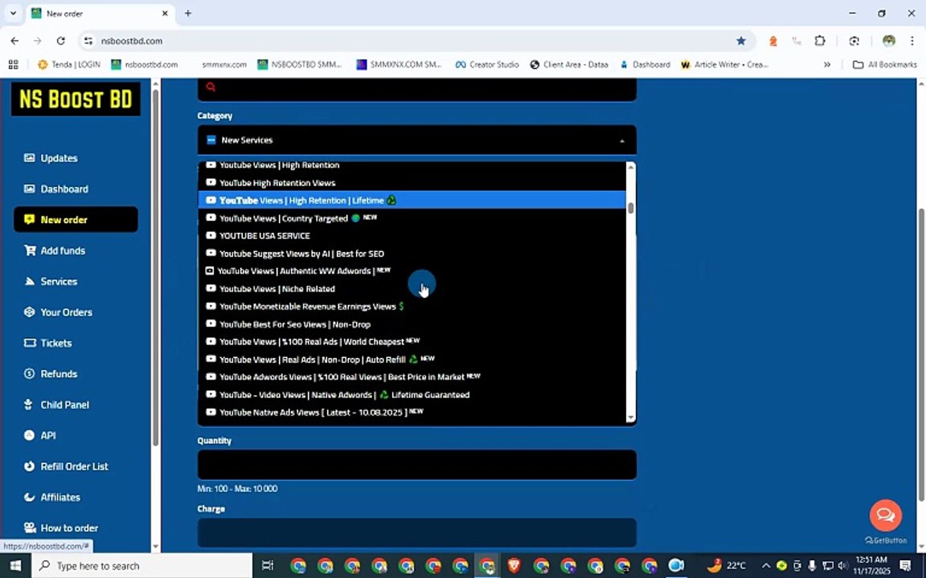Collapse the New Services category dropdown
926x578 pixels.
417,140
